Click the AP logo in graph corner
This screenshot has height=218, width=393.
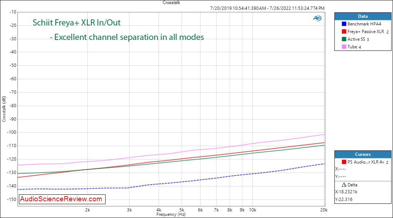point(317,18)
